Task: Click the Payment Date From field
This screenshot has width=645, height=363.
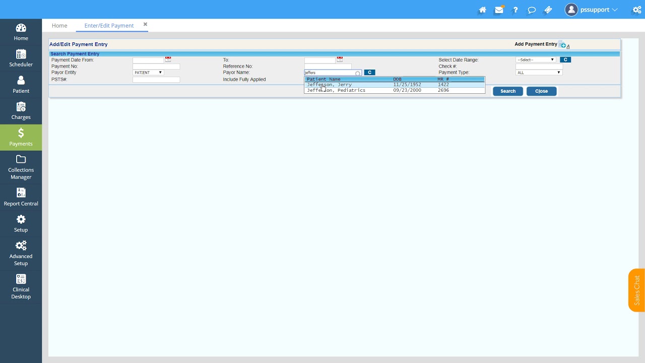Action: (149, 60)
